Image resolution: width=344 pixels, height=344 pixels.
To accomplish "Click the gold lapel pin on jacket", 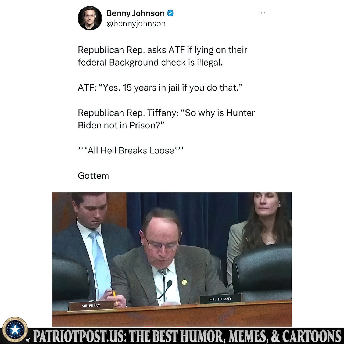I will pyautogui.click(x=184, y=282).
